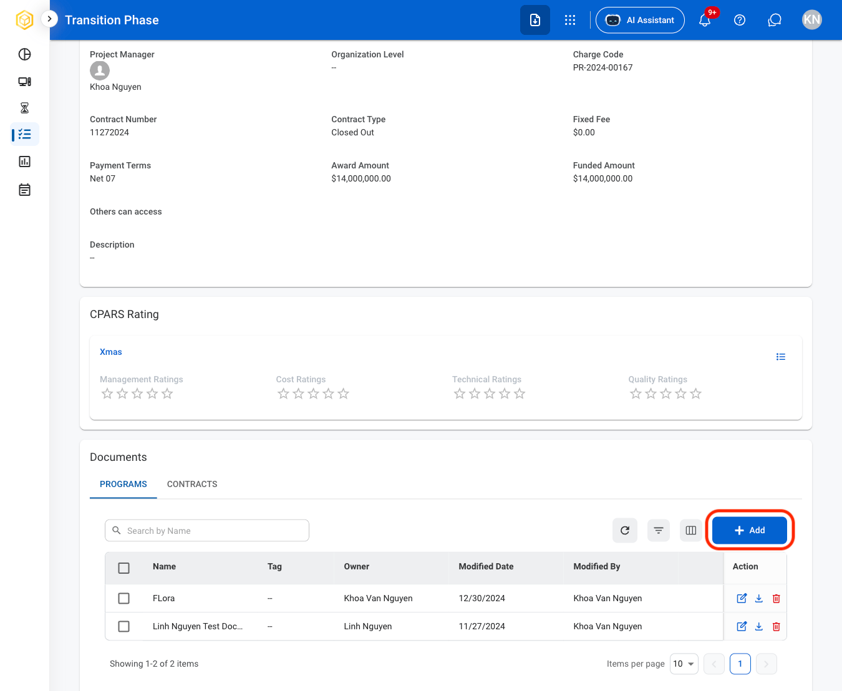Click the Add document button
The width and height of the screenshot is (842, 691).
click(x=750, y=530)
